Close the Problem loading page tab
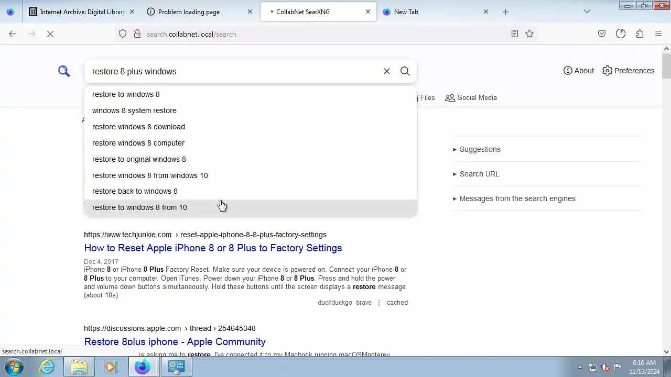671x377 pixels. click(x=250, y=12)
